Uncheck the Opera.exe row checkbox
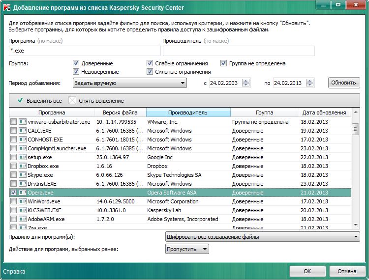This screenshot has width=369, height=280. click(13, 193)
